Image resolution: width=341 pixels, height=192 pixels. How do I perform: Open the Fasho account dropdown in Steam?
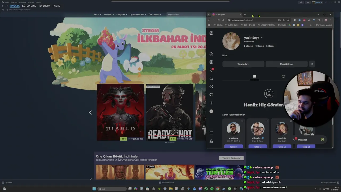(x=317, y=2)
